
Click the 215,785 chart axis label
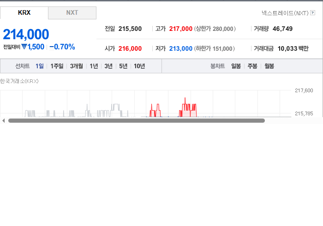(x=304, y=113)
